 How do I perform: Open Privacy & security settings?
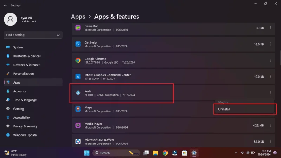[33, 126]
